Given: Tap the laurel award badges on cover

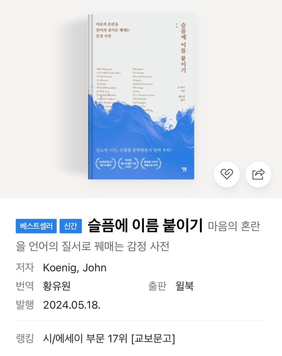Looking at the screenshot, I should (129, 163).
